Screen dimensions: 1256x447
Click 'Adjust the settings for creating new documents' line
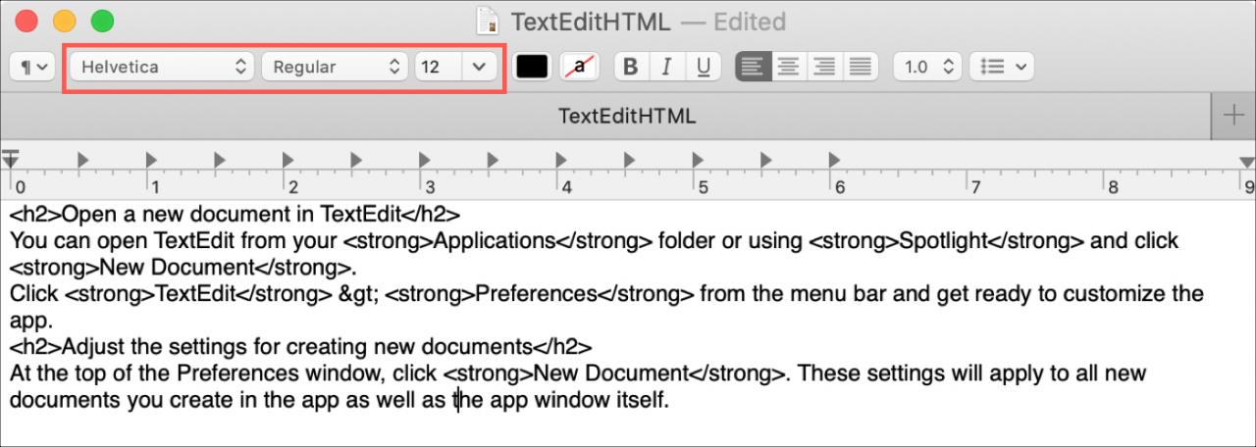tap(301, 347)
